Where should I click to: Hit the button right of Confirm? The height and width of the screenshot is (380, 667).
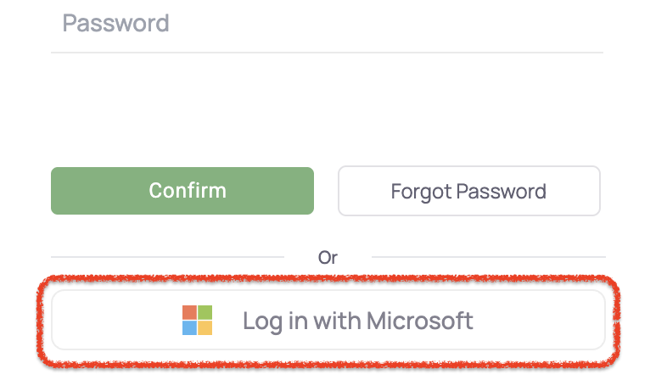point(468,191)
